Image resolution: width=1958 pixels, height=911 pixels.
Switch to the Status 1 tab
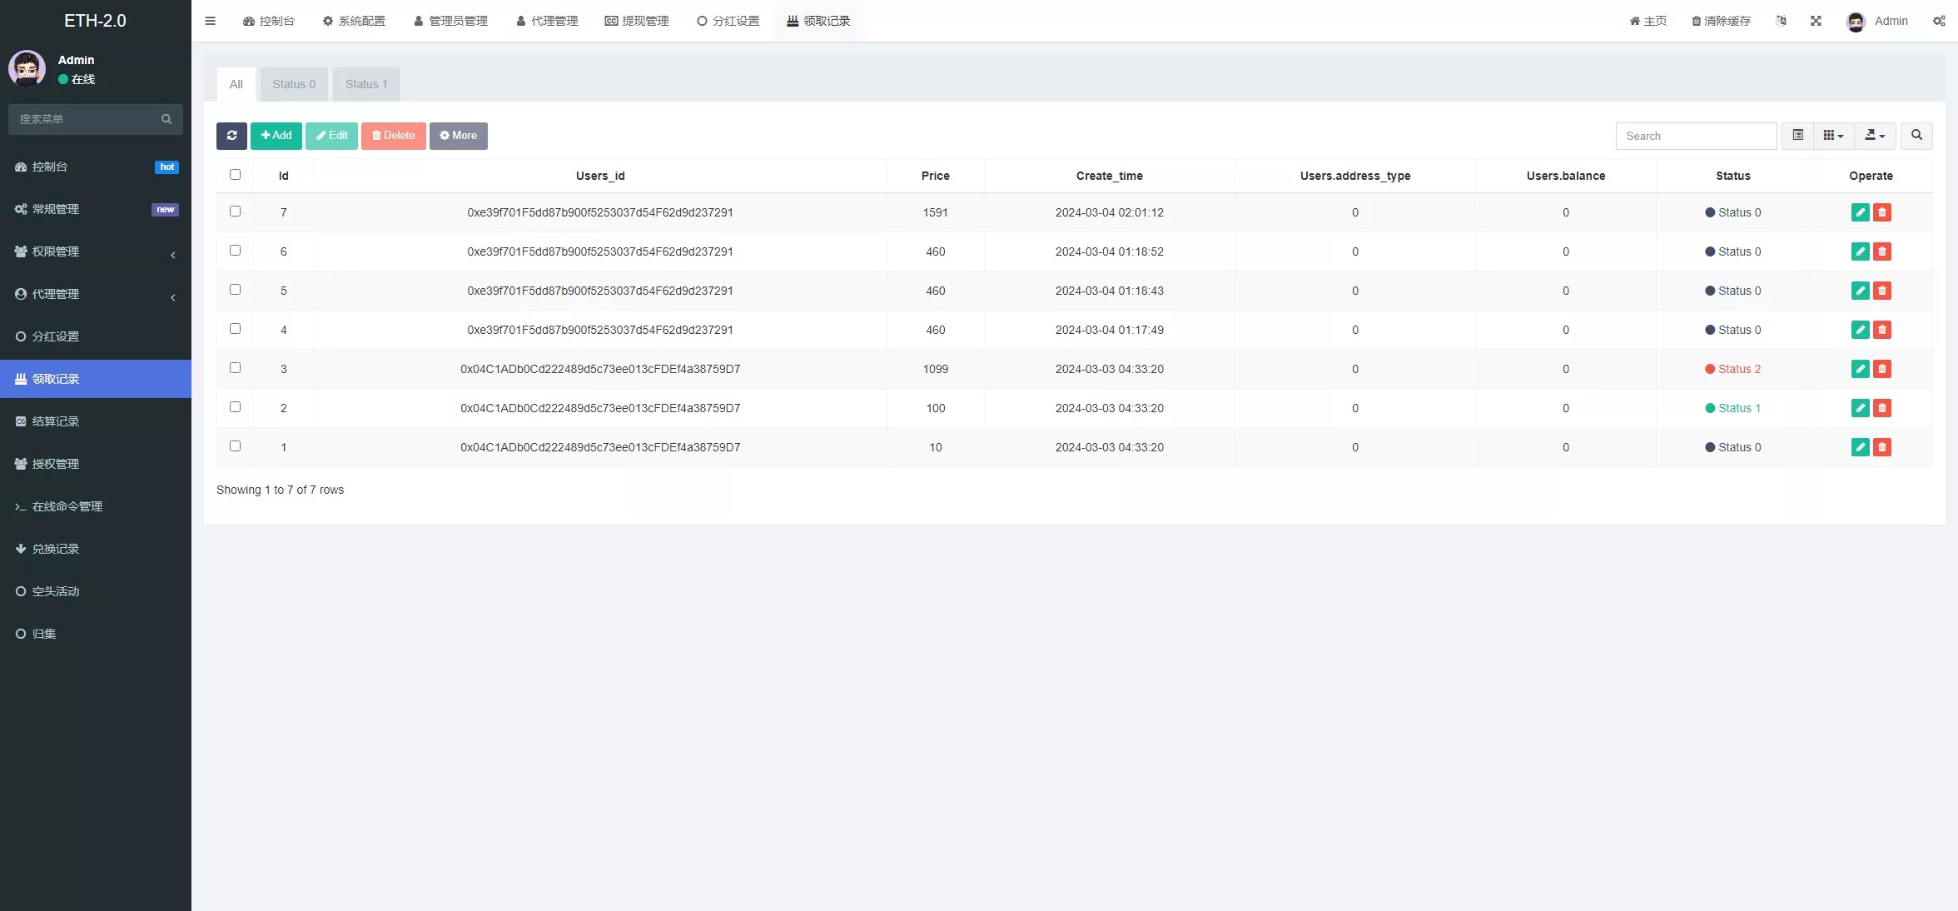click(365, 83)
